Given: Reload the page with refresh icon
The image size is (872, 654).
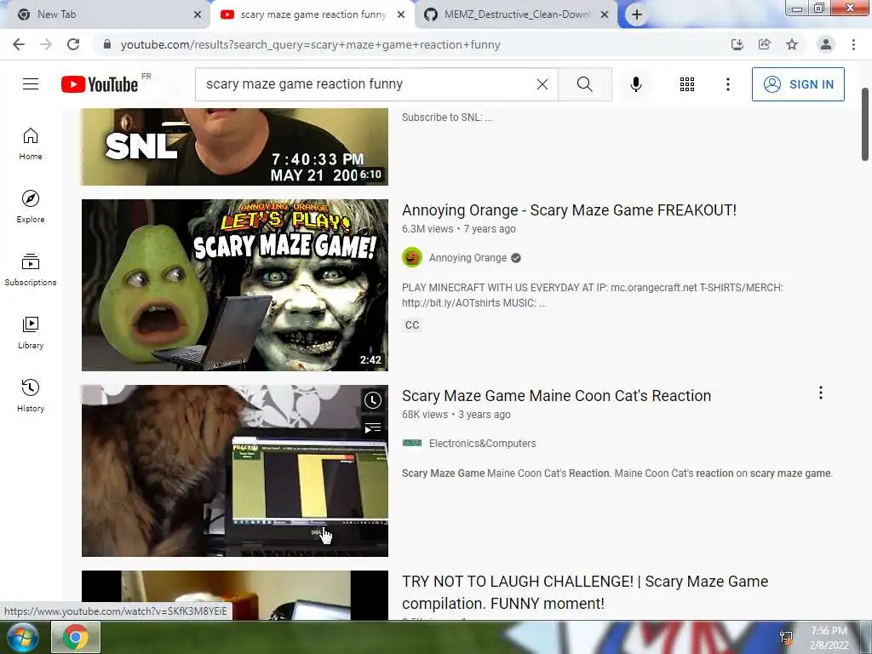Looking at the screenshot, I should pyautogui.click(x=73, y=44).
